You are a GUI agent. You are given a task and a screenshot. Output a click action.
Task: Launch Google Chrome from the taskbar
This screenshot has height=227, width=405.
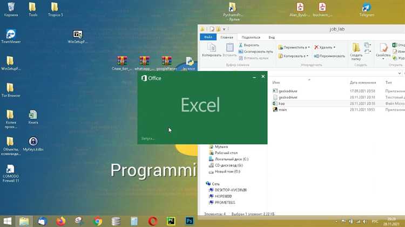click(x=98, y=221)
